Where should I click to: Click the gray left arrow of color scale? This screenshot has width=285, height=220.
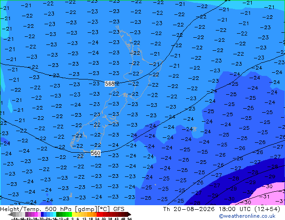[10, 215]
